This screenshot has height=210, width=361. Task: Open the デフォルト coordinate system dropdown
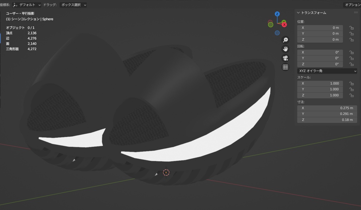click(27, 5)
